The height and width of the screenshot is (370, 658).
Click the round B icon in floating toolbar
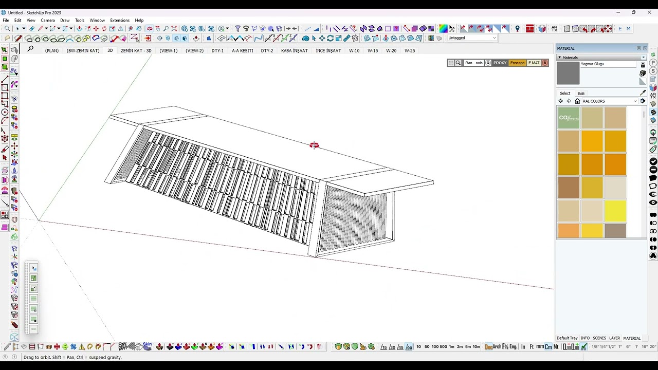pos(545,63)
